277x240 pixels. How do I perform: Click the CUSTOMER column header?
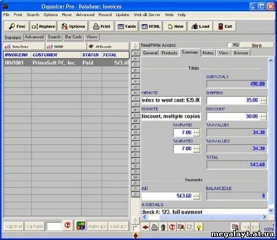(56, 55)
